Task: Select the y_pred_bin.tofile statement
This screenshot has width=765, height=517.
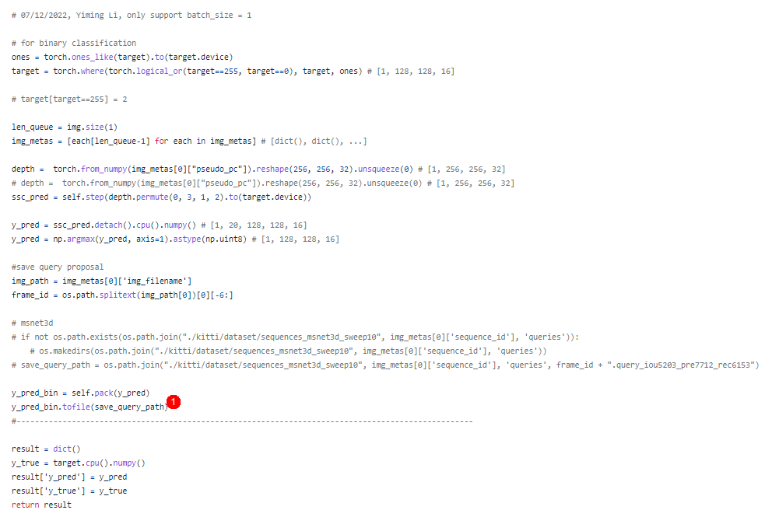Action: click(x=86, y=407)
